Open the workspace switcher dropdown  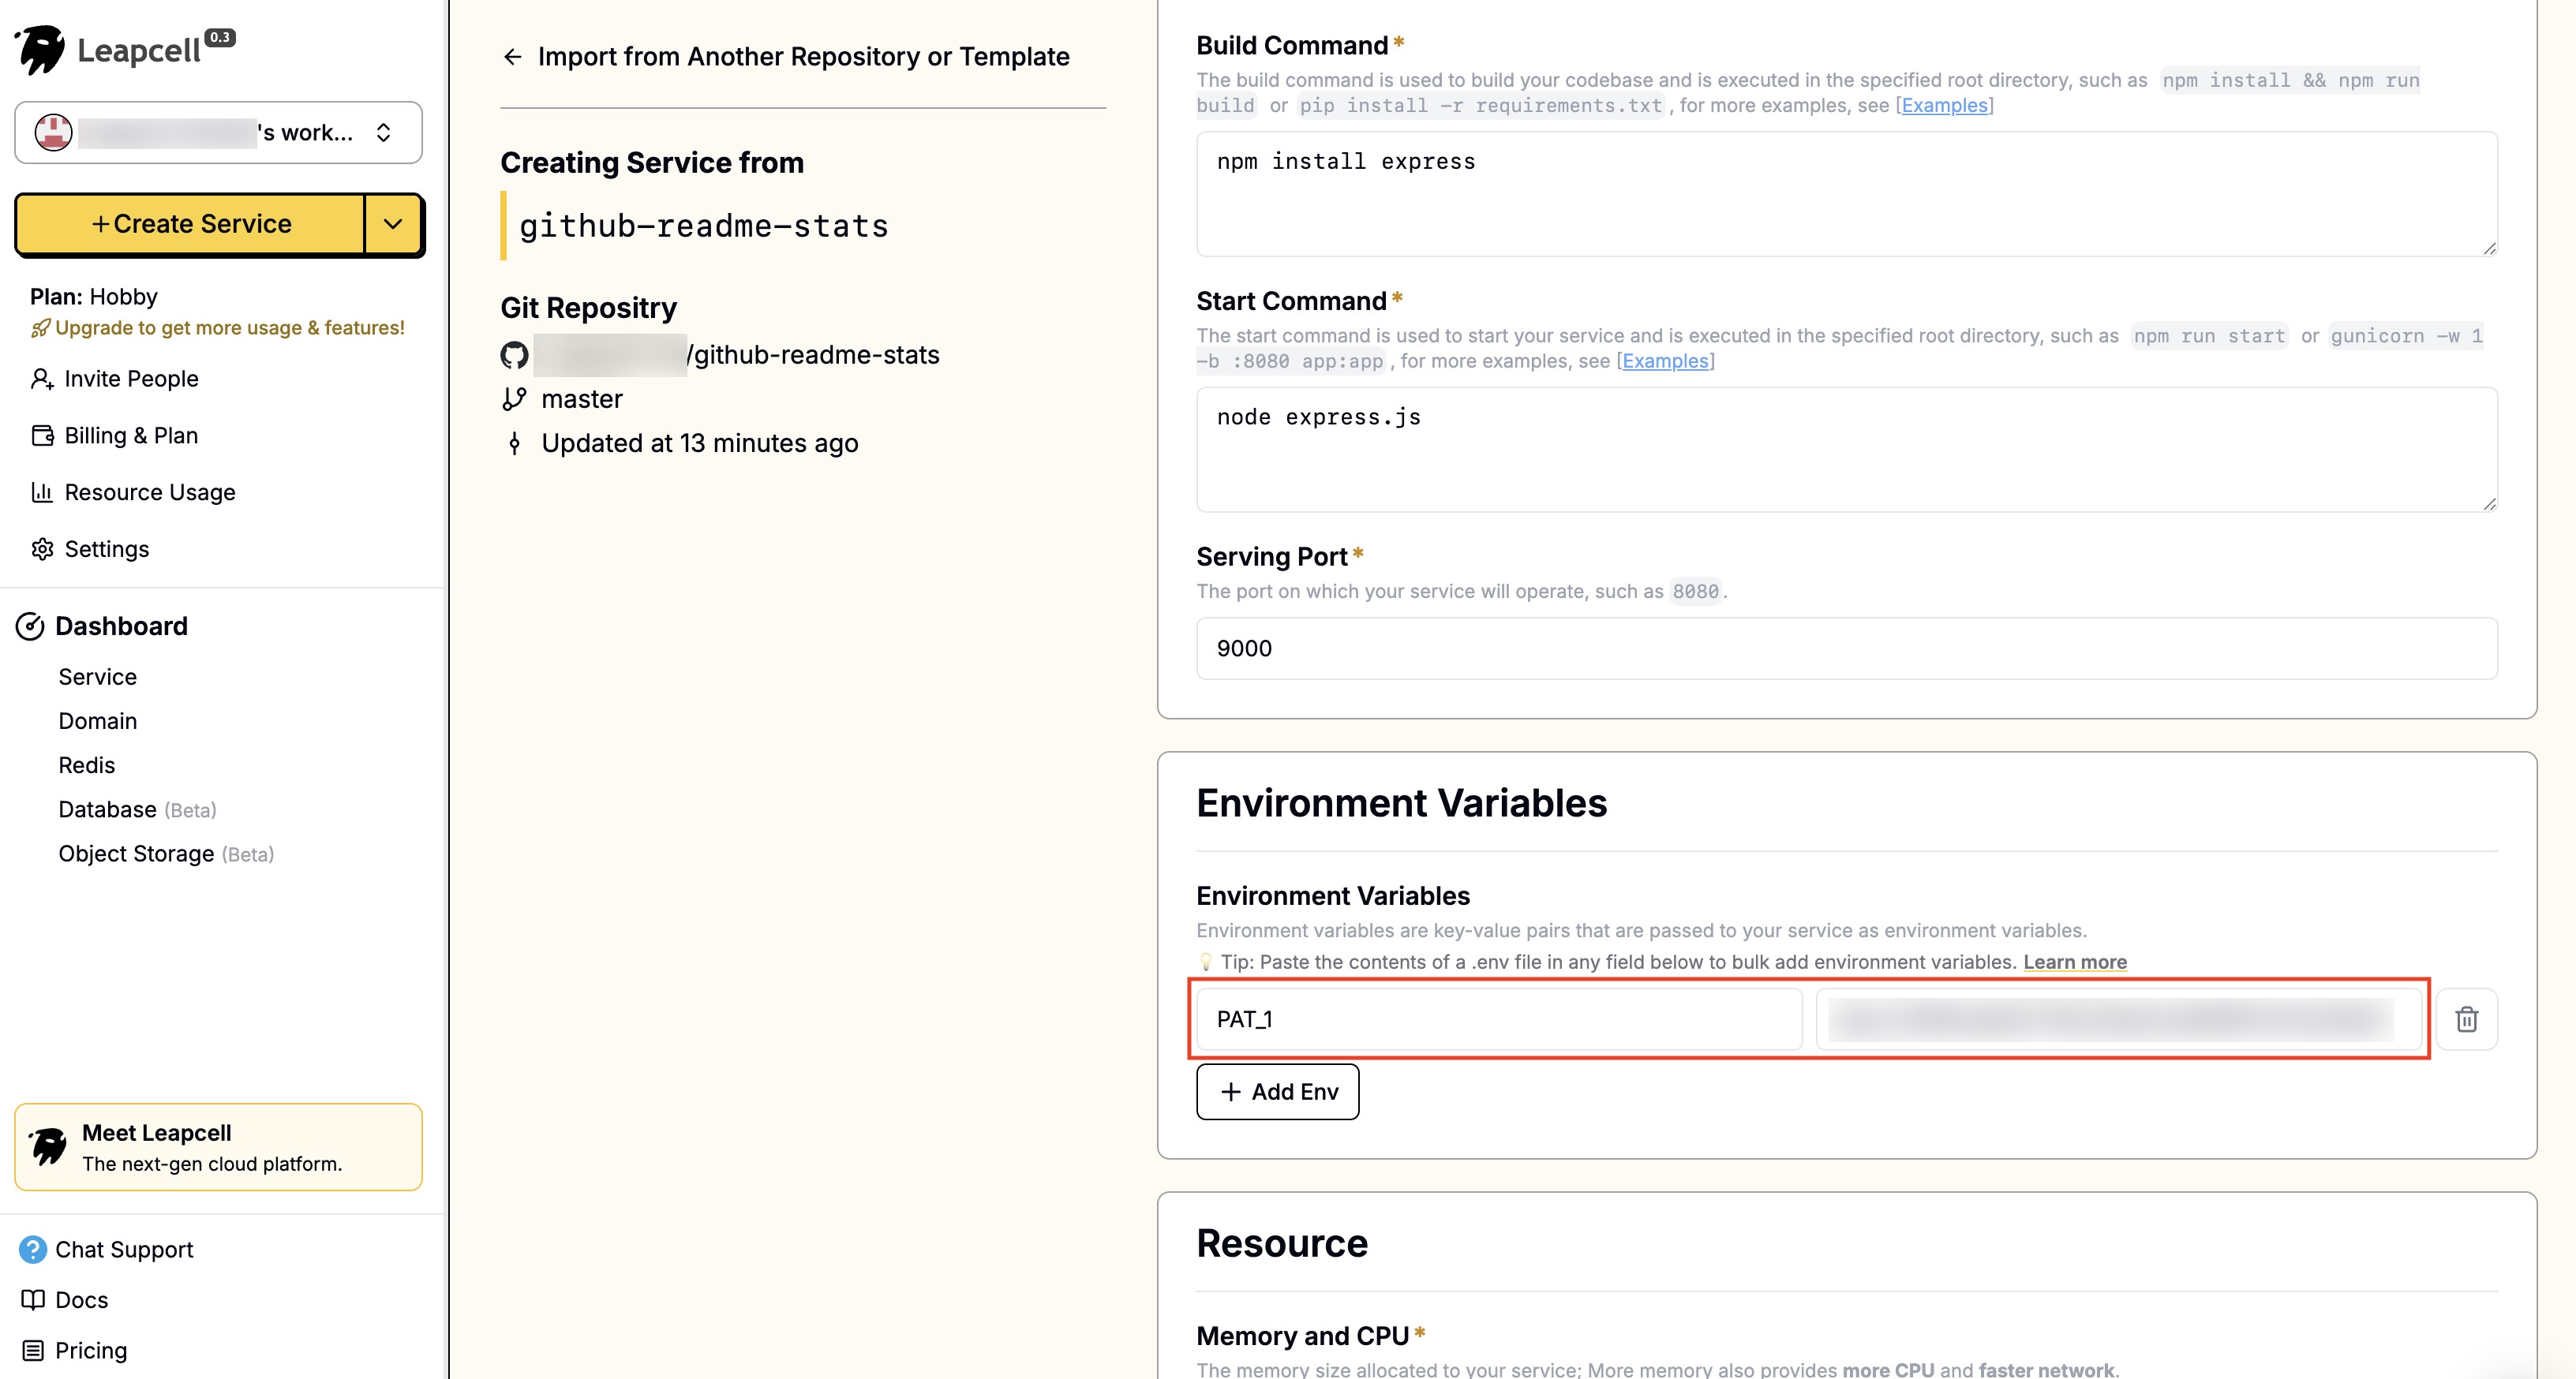(x=218, y=132)
